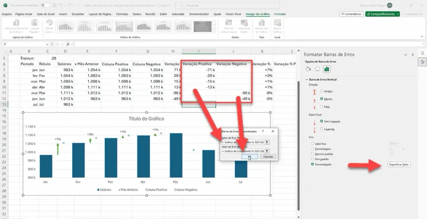Select Legenda end style radio

click(322, 129)
